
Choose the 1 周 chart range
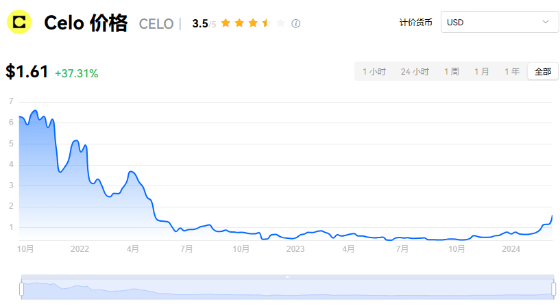tap(452, 72)
